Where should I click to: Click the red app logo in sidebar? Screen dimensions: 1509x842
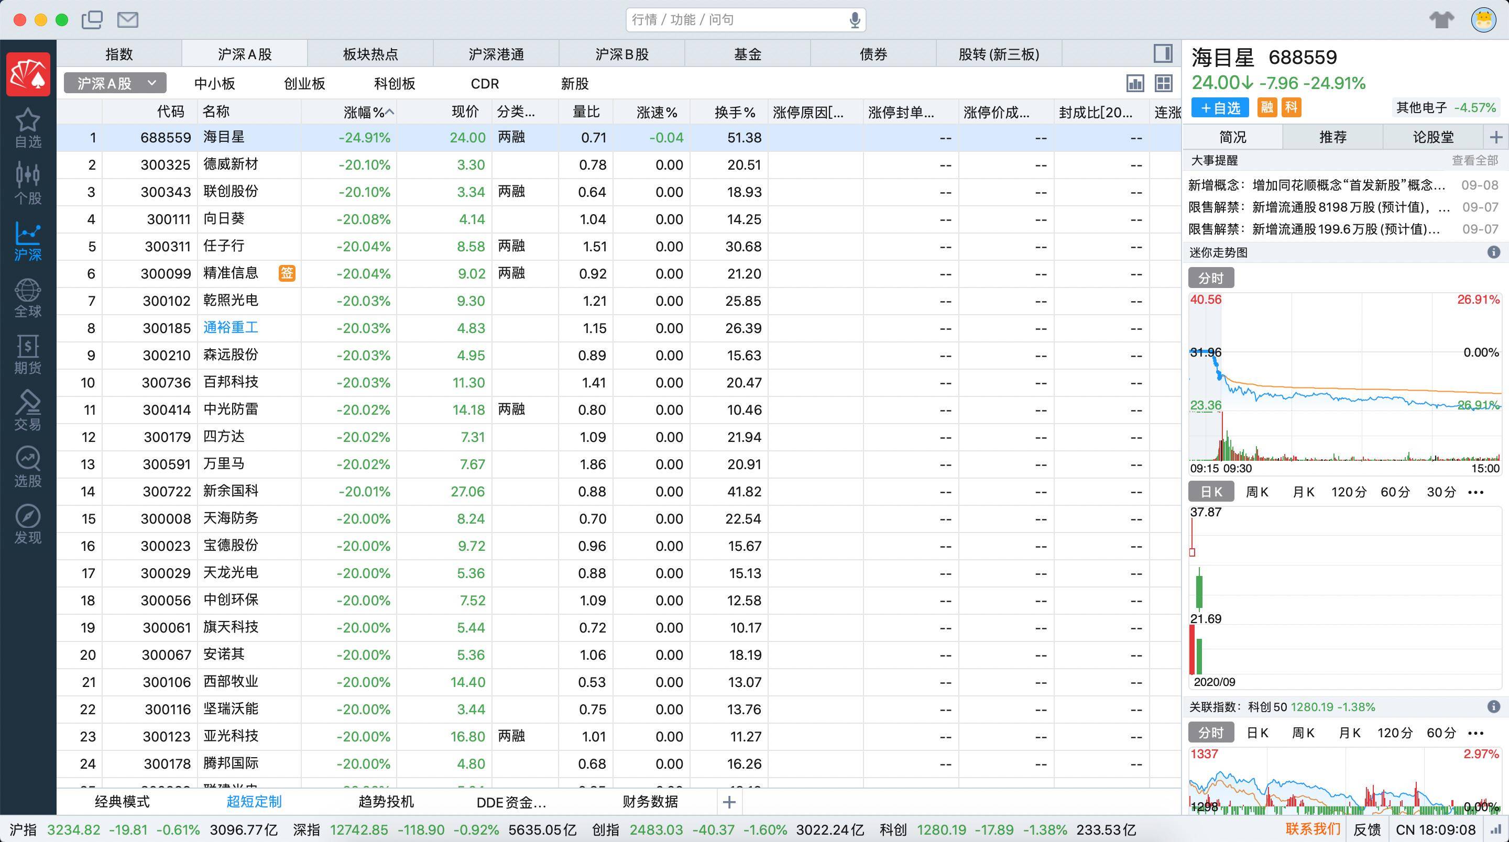[x=28, y=74]
